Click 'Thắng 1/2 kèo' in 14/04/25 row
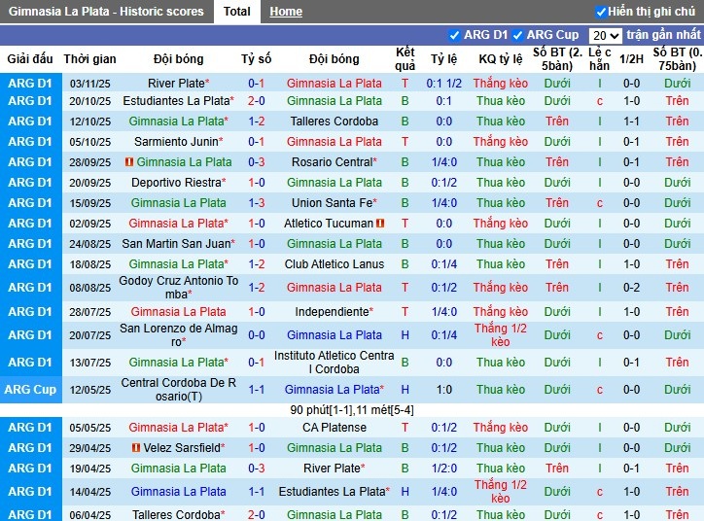Image resolution: width=704 pixels, height=521 pixels. (501, 492)
